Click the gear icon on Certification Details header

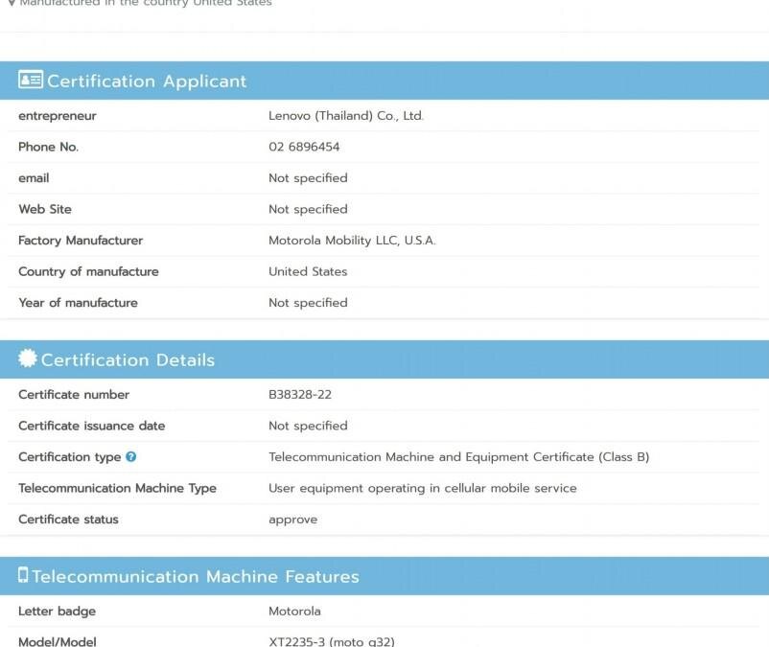click(x=26, y=358)
